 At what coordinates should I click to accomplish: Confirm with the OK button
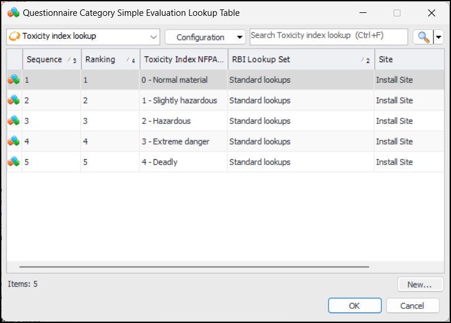pos(354,305)
